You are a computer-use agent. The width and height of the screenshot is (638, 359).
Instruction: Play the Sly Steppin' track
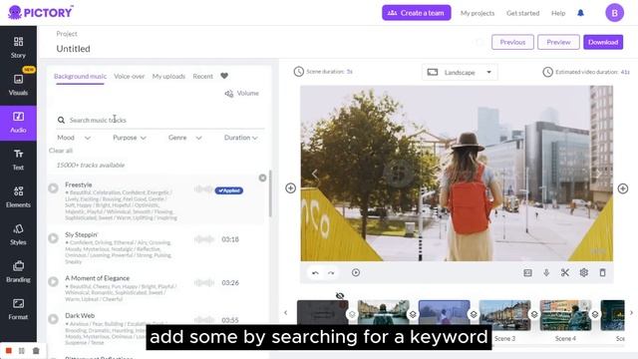53,238
